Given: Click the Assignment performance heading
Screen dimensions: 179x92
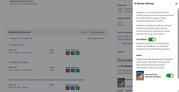Looking at the screenshot, I should coord(21,1).
